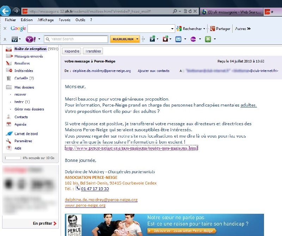Open dropdown next to green asterisk icon
Viewport: 282px width, 236px height.
(215, 39)
